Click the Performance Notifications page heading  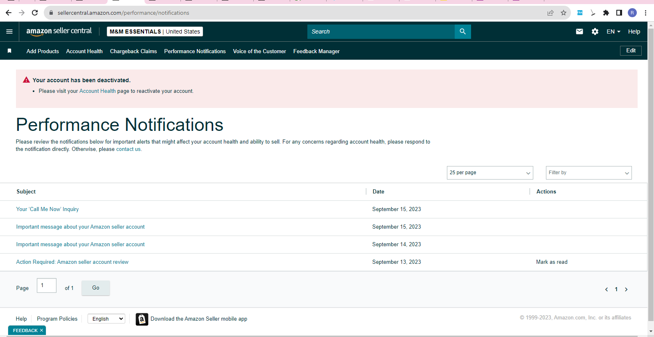(x=120, y=125)
